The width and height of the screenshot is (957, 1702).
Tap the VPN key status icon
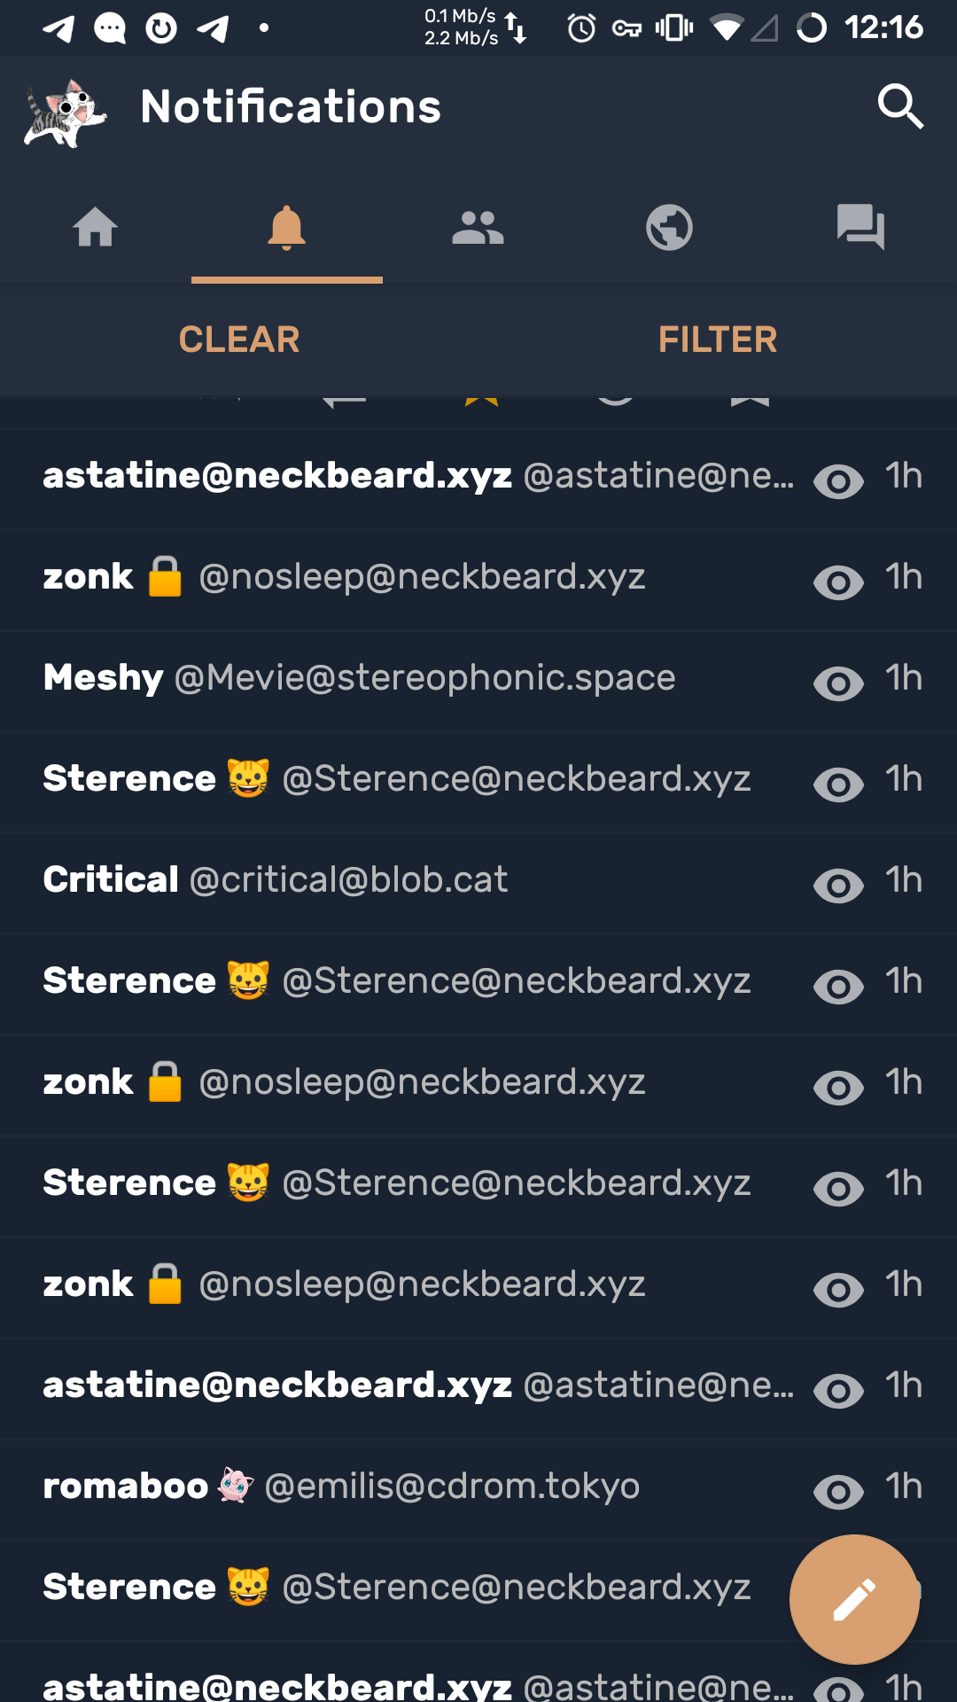[626, 28]
